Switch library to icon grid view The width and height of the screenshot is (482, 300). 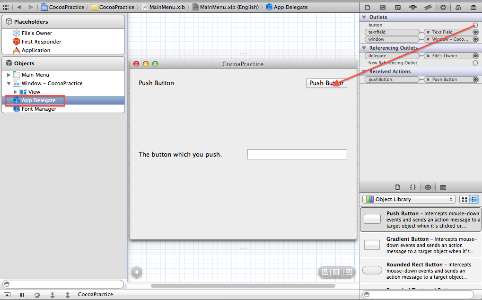coord(464,199)
